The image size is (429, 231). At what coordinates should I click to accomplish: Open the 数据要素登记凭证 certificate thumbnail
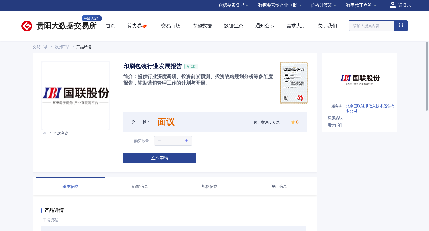point(294,83)
